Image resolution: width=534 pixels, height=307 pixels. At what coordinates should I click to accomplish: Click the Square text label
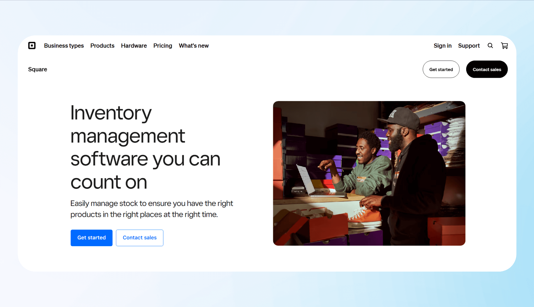point(38,69)
